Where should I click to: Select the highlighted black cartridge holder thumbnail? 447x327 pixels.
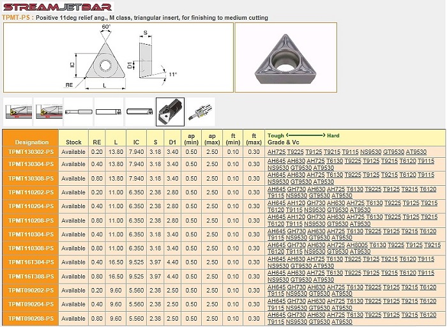[x=170, y=112]
